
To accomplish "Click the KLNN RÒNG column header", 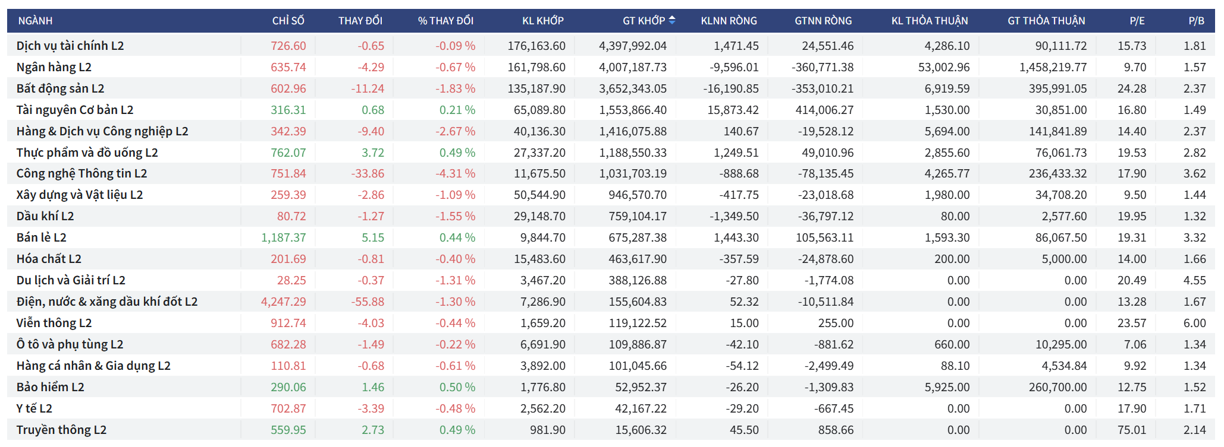I will [x=729, y=21].
